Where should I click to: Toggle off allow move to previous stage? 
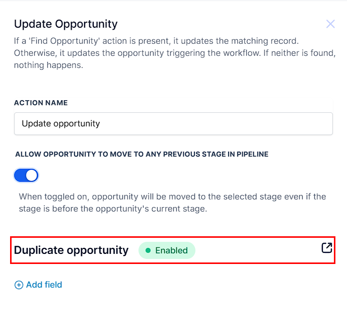tap(26, 175)
